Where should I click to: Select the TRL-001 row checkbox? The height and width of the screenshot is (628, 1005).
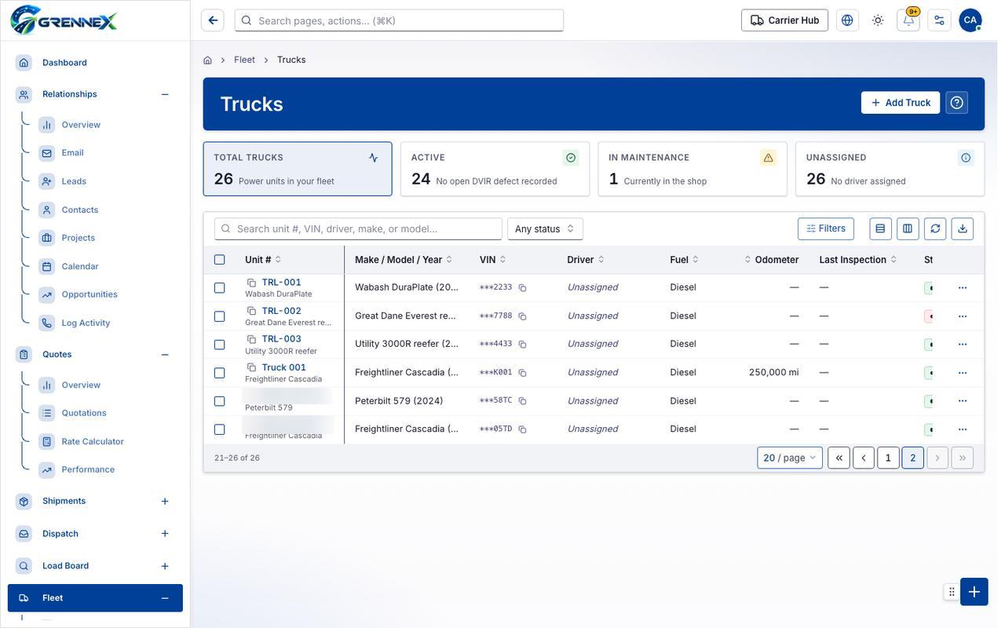(x=220, y=288)
